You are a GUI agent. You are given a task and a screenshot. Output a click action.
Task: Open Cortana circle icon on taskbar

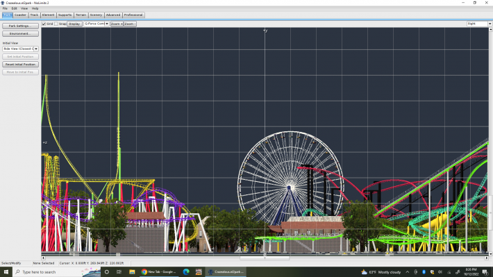tap(107, 272)
